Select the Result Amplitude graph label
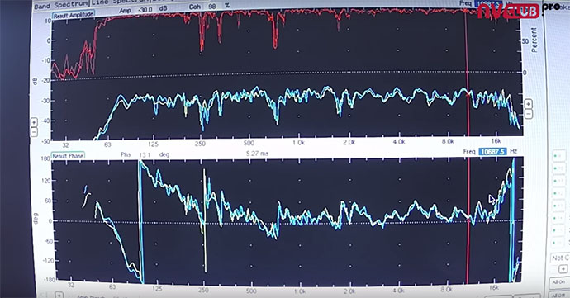 point(74,15)
